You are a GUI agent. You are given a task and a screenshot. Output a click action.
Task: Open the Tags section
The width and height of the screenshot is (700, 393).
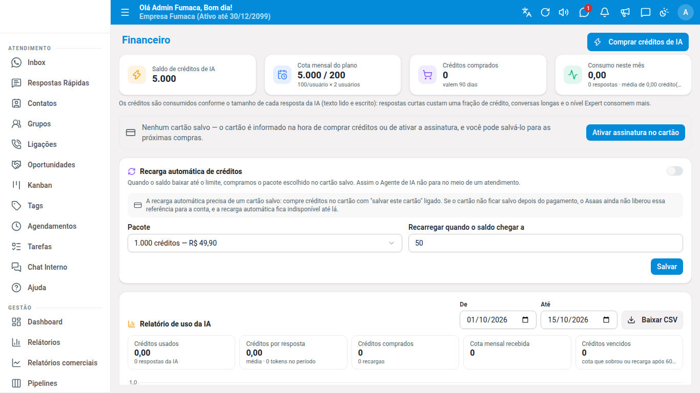(55, 206)
